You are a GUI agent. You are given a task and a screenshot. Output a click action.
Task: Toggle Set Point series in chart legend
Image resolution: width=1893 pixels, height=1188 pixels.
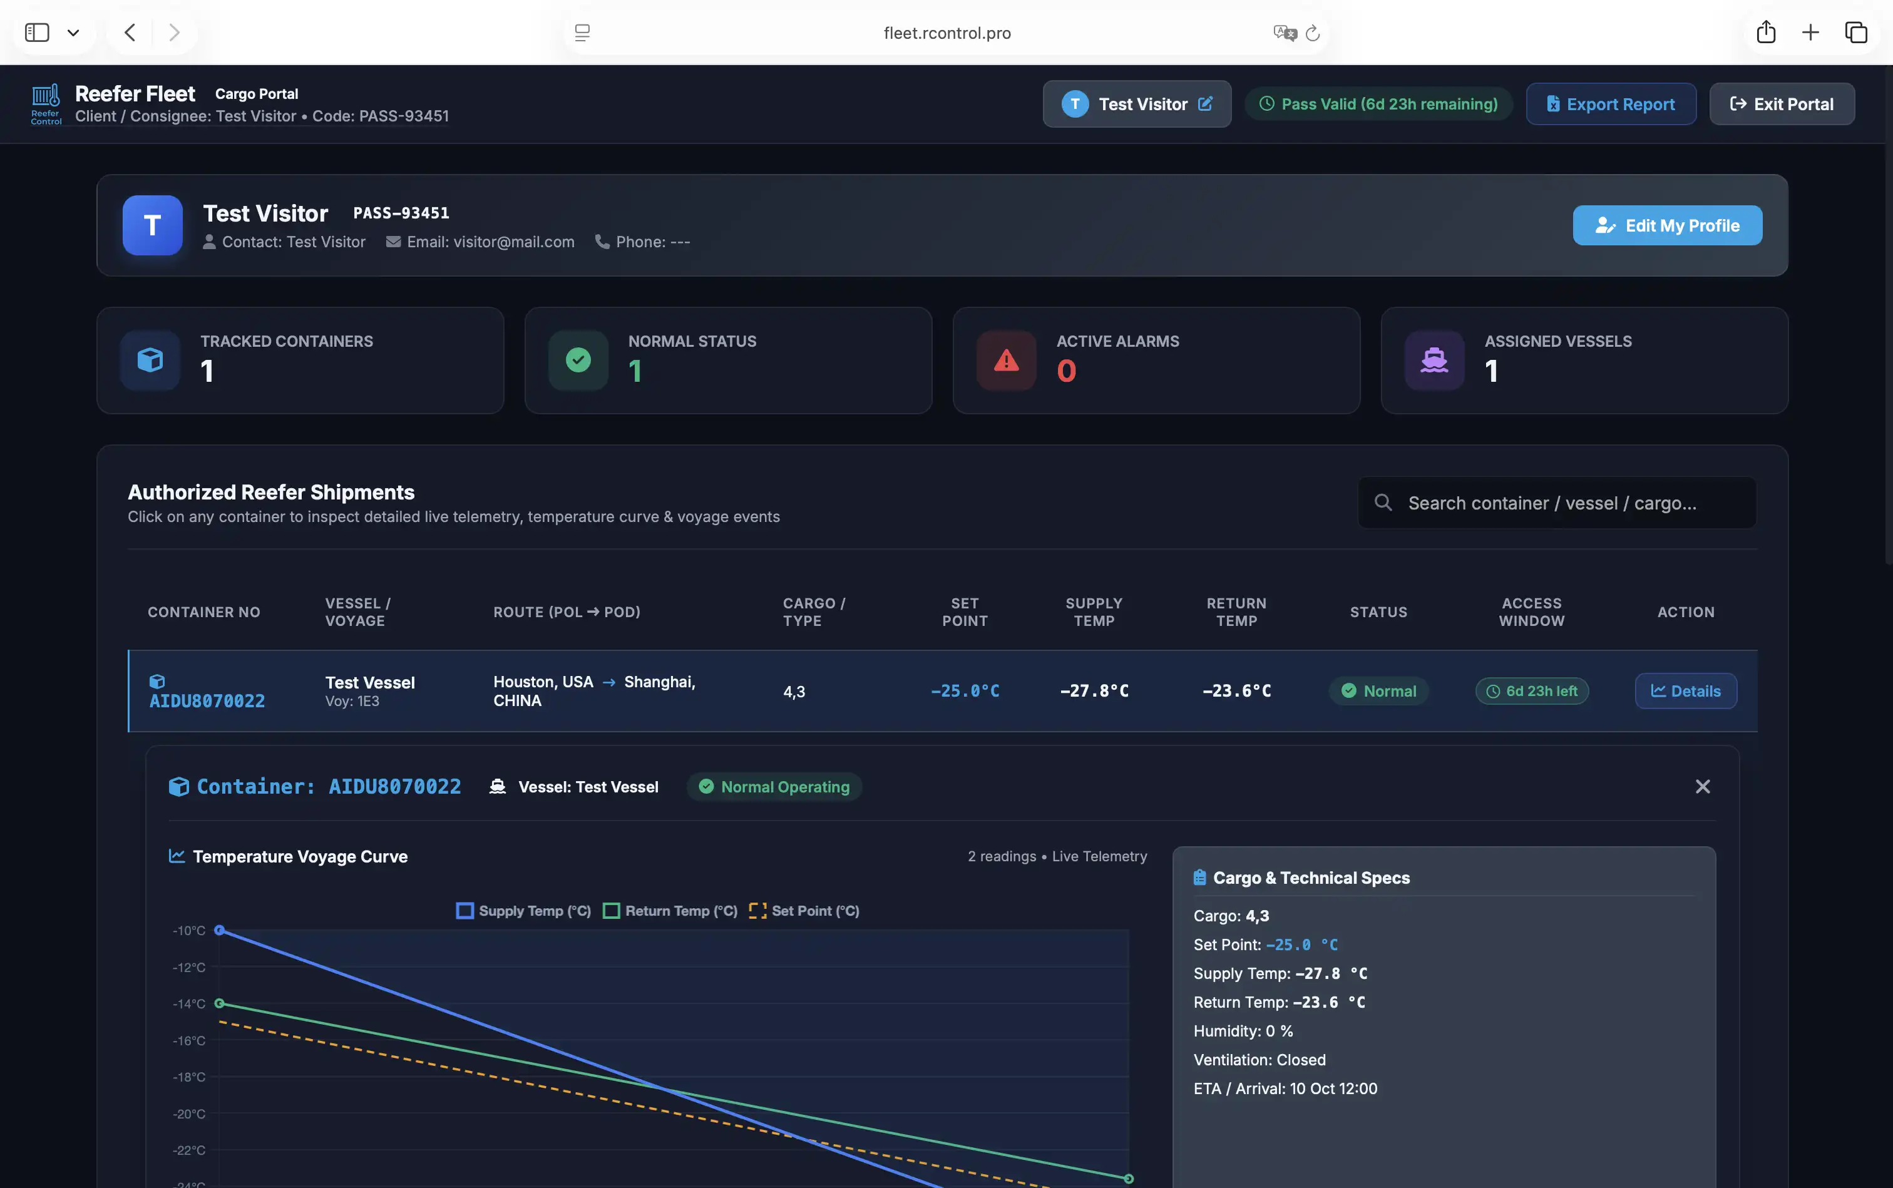click(x=804, y=911)
